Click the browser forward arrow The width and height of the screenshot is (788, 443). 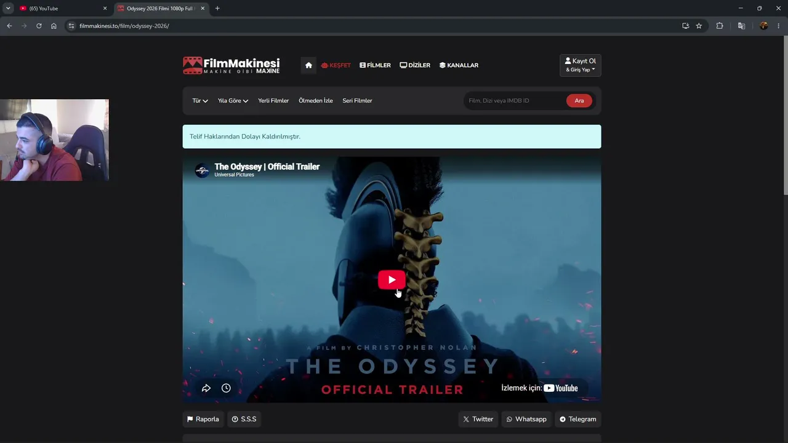pyautogui.click(x=24, y=26)
